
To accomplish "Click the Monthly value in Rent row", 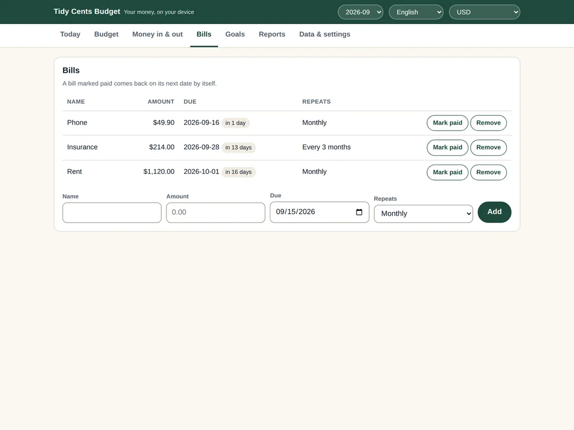I will pos(315,171).
